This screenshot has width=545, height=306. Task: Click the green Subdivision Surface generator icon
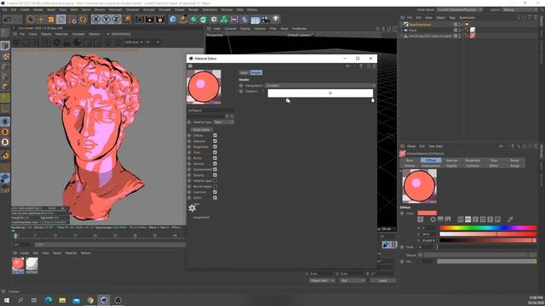[x=193, y=20]
